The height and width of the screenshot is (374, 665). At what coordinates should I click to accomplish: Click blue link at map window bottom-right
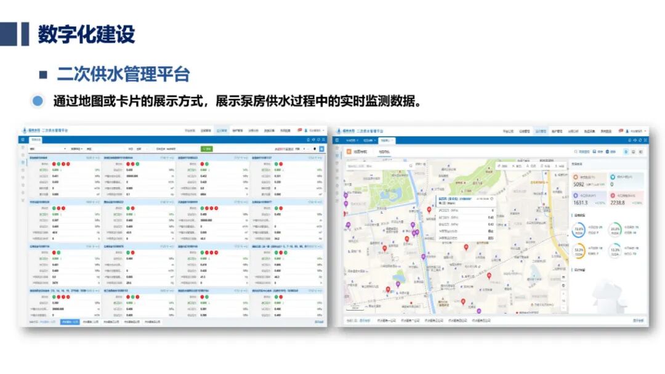pos(639,320)
